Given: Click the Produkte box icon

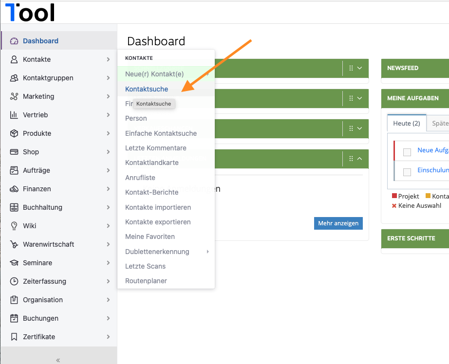Looking at the screenshot, I should [14, 133].
